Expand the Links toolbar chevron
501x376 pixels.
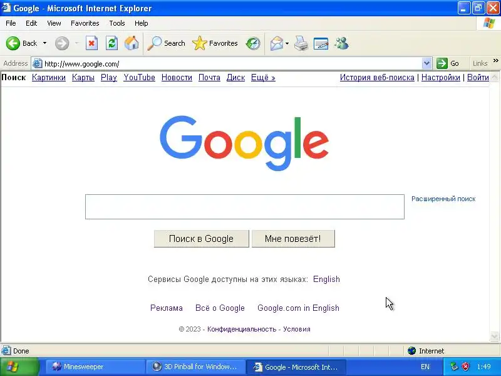(495, 60)
